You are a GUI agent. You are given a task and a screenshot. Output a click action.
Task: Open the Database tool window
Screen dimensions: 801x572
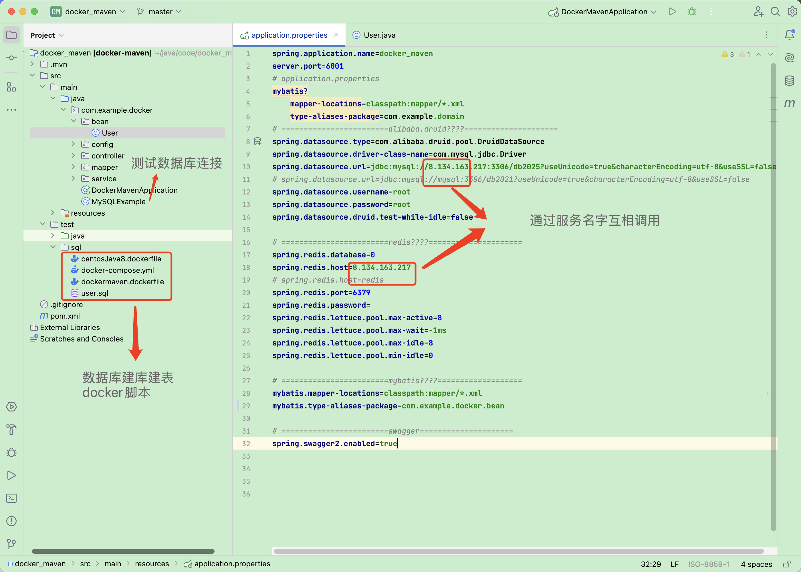(789, 81)
